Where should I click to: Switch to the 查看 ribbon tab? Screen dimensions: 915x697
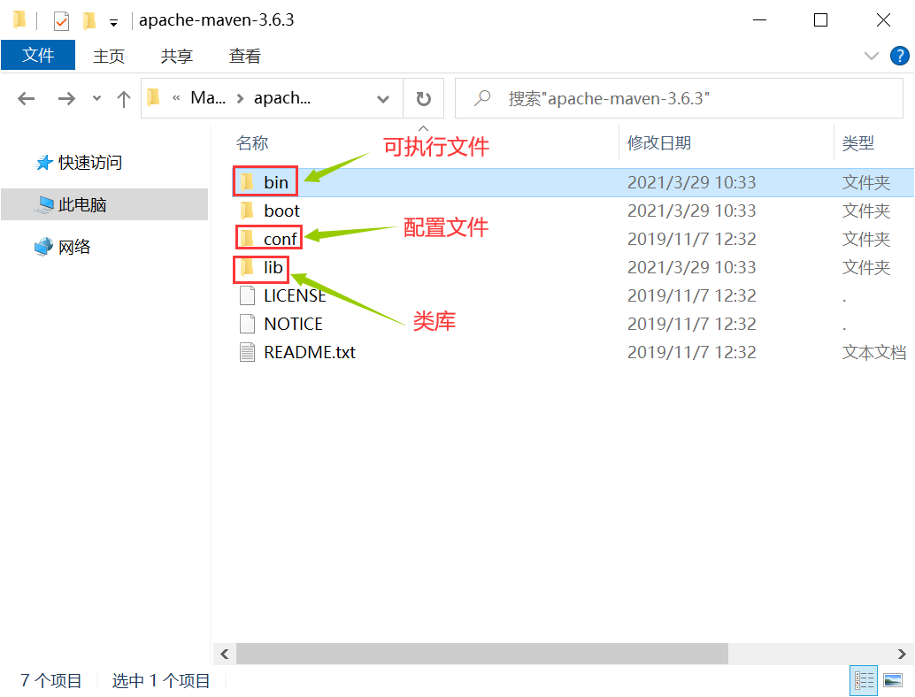[244, 56]
